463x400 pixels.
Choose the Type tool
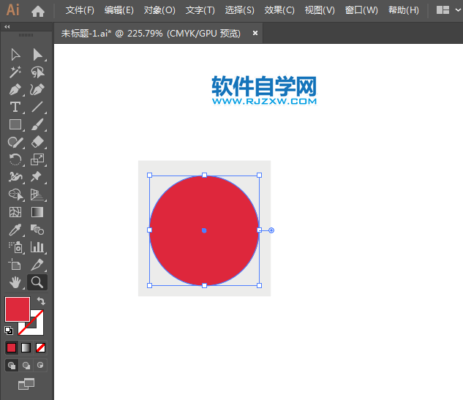[x=15, y=107]
